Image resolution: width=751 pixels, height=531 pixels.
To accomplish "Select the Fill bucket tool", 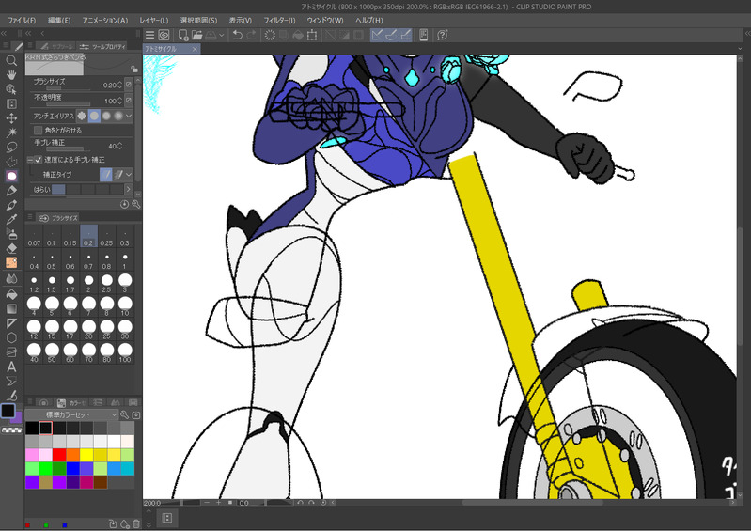I will [x=11, y=293].
